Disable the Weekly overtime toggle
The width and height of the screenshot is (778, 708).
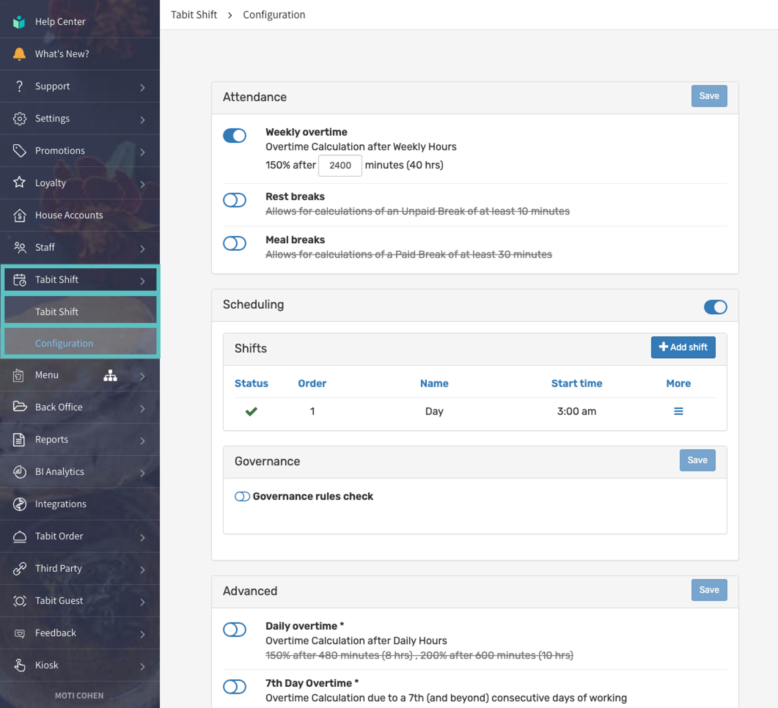pos(235,135)
